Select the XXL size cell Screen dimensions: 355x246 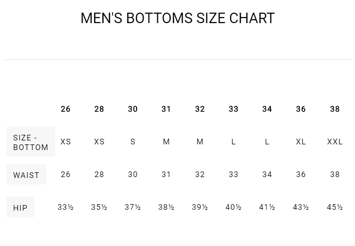coord(335,142)
